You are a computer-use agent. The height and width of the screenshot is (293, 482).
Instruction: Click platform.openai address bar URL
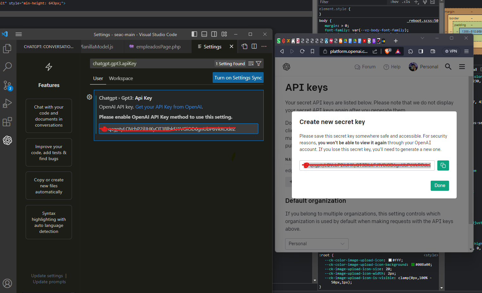[349, 51]
